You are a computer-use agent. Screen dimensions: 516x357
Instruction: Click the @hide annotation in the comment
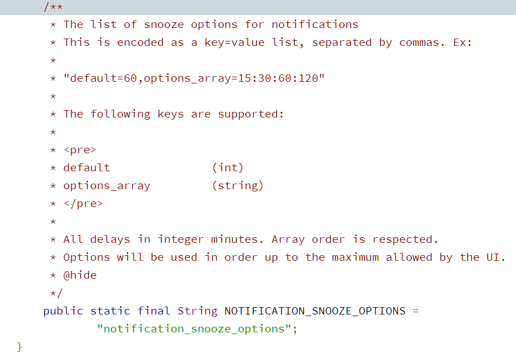pos(80,275)
